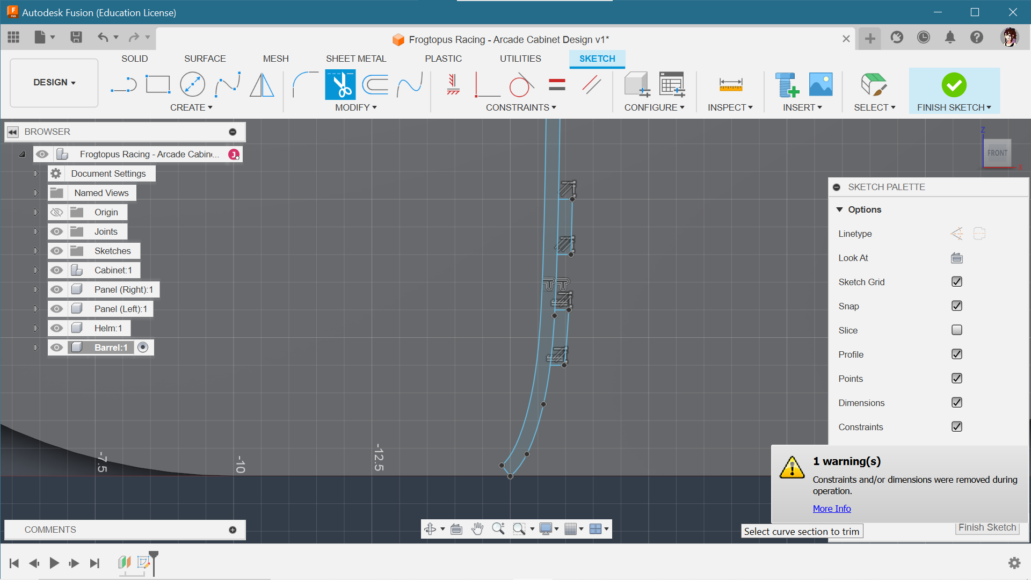Screen dimensions: 1031x580
Task: Expand the COMMENTS panel
Action: pyautogui.click(x=233, y=530)
